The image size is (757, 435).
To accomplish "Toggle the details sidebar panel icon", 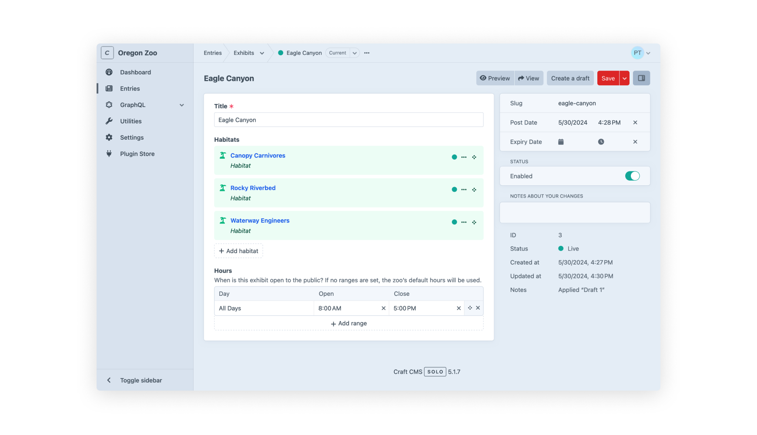I will (x=641, y=78).
